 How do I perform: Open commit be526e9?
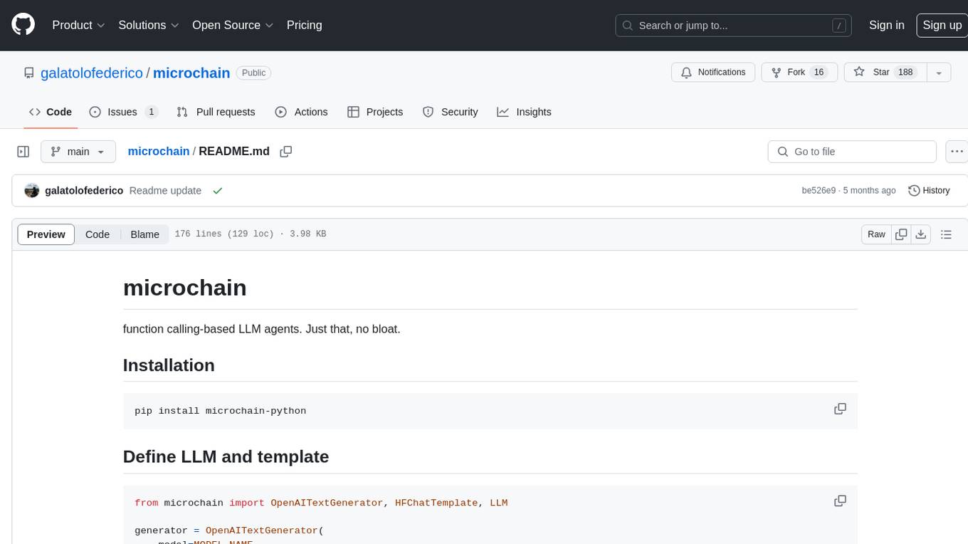[819, 191]
